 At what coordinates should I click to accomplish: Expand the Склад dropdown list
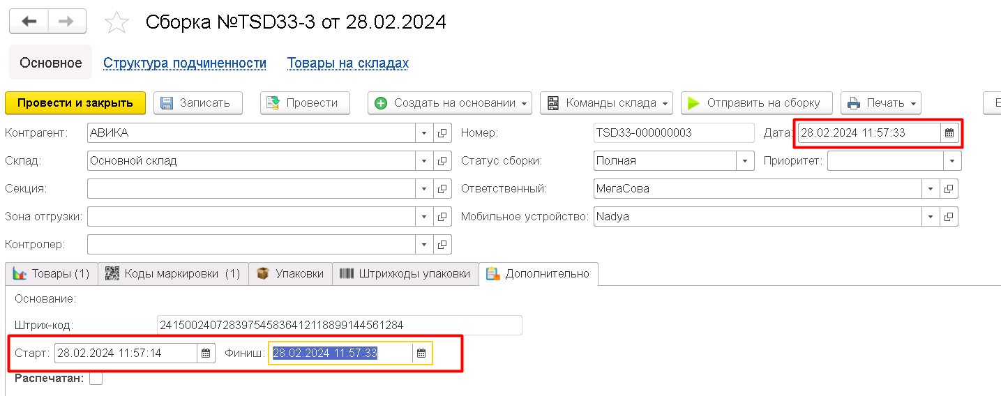click(424, 161)
